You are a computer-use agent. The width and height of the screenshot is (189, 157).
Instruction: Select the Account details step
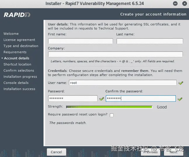pos(17,58)
